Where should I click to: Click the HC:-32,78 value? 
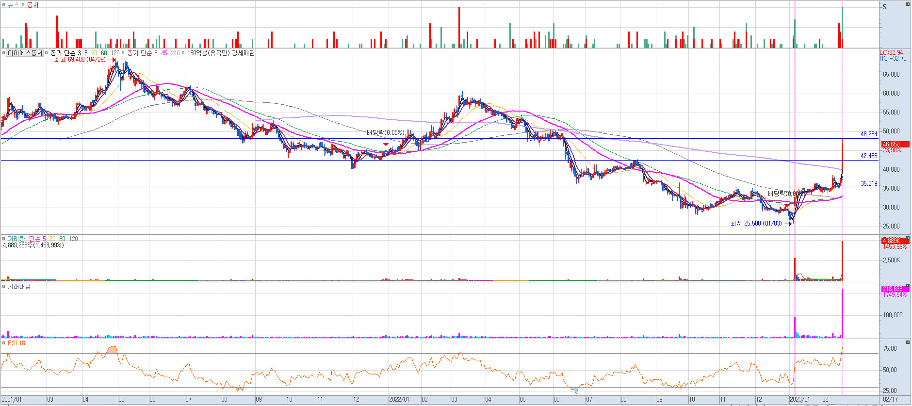tap(893, 58)
